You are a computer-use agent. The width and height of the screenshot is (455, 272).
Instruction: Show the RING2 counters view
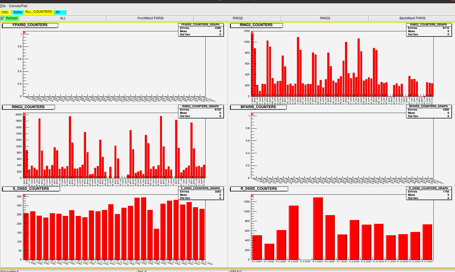(238, 18)
